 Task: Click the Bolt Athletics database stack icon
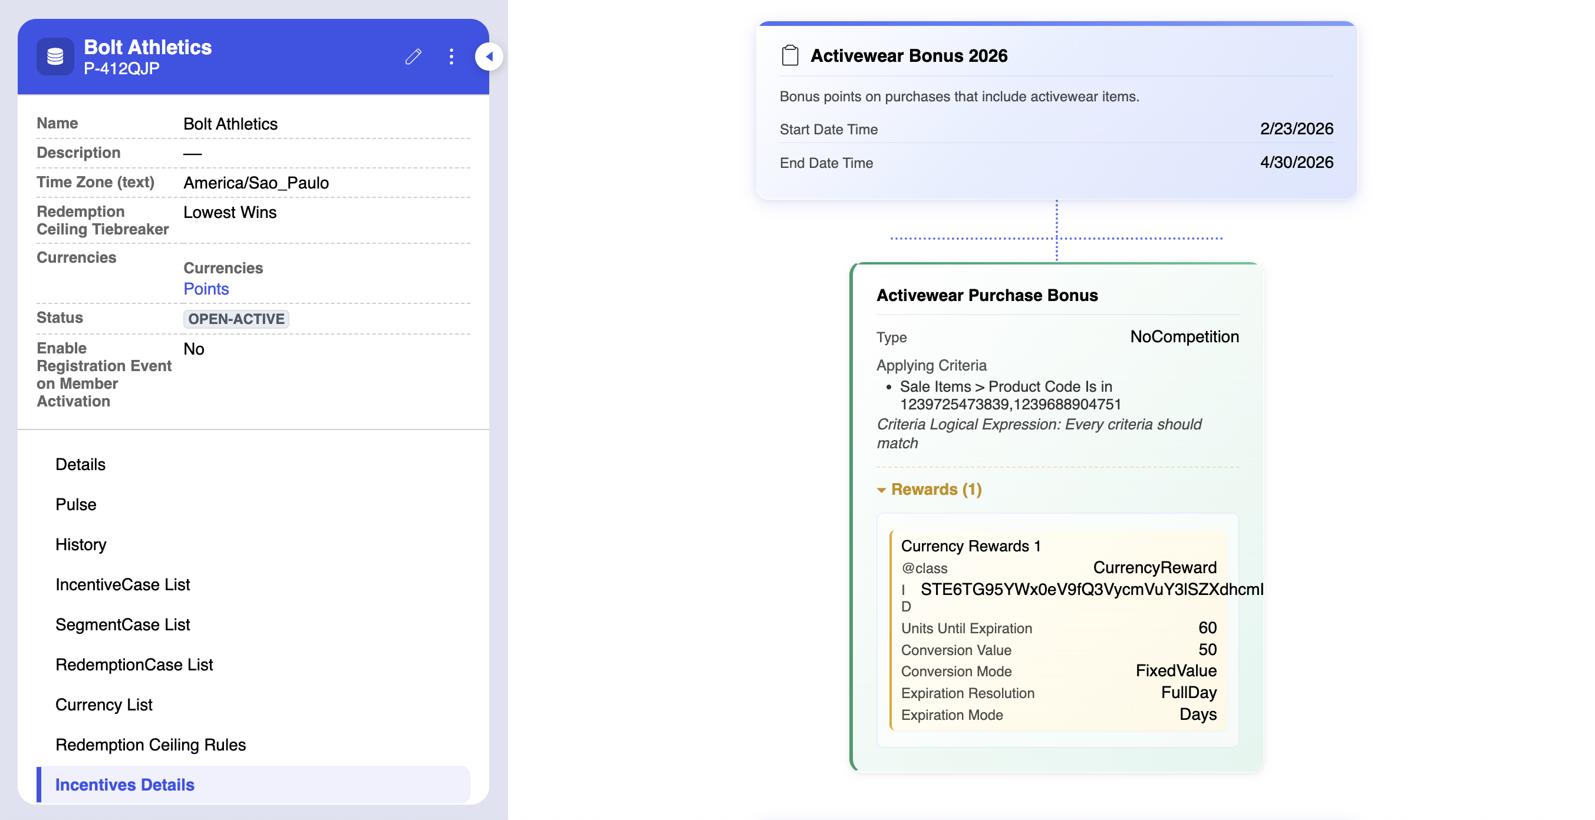click(x=55, y=57)
